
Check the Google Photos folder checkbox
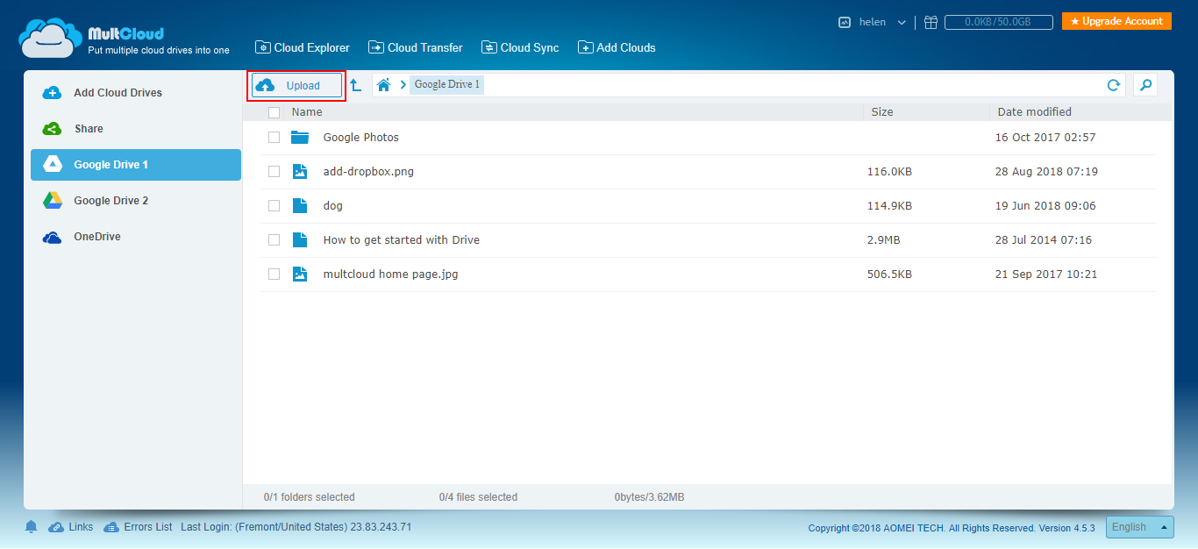point(274,137)
